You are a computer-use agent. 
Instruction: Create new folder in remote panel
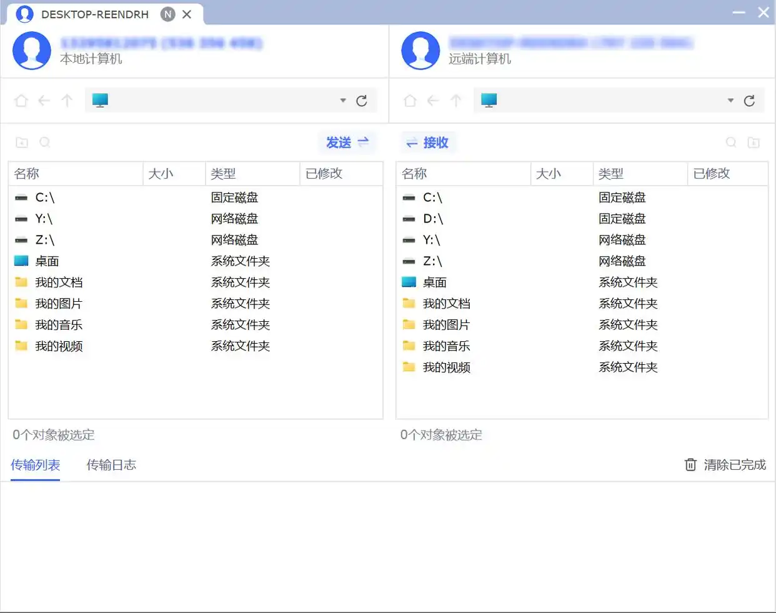coord(754,142)
